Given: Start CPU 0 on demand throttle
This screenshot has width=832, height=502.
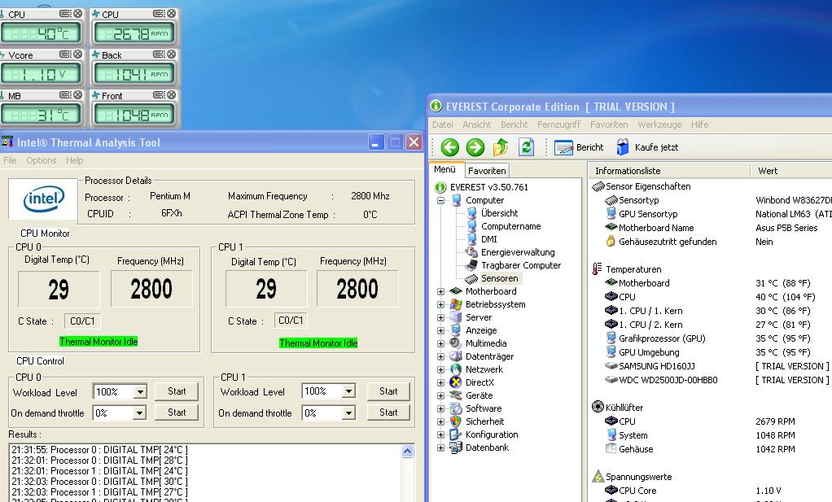Looking at the screenshot, I should point(177,413).
